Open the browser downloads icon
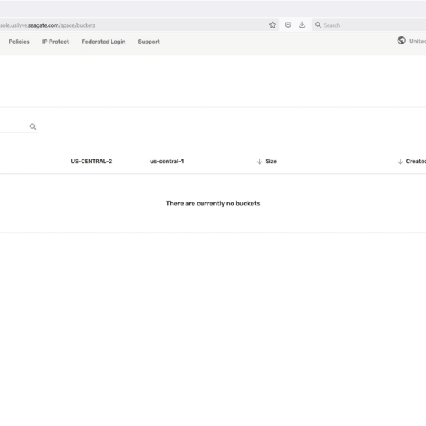This screenshot has height=426, width=426. pyautogui.click(x=302, y=25)
